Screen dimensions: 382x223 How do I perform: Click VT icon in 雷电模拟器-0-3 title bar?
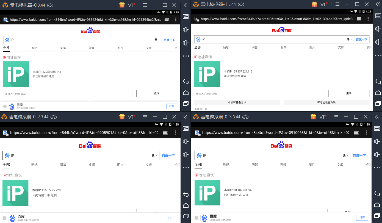click(323, 117)
